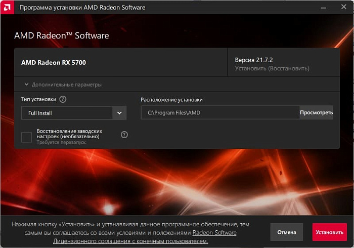This screenshot has width=354, height=248.
Task: Open help icon beside factory reset option
Action: [x=124, y=135]
